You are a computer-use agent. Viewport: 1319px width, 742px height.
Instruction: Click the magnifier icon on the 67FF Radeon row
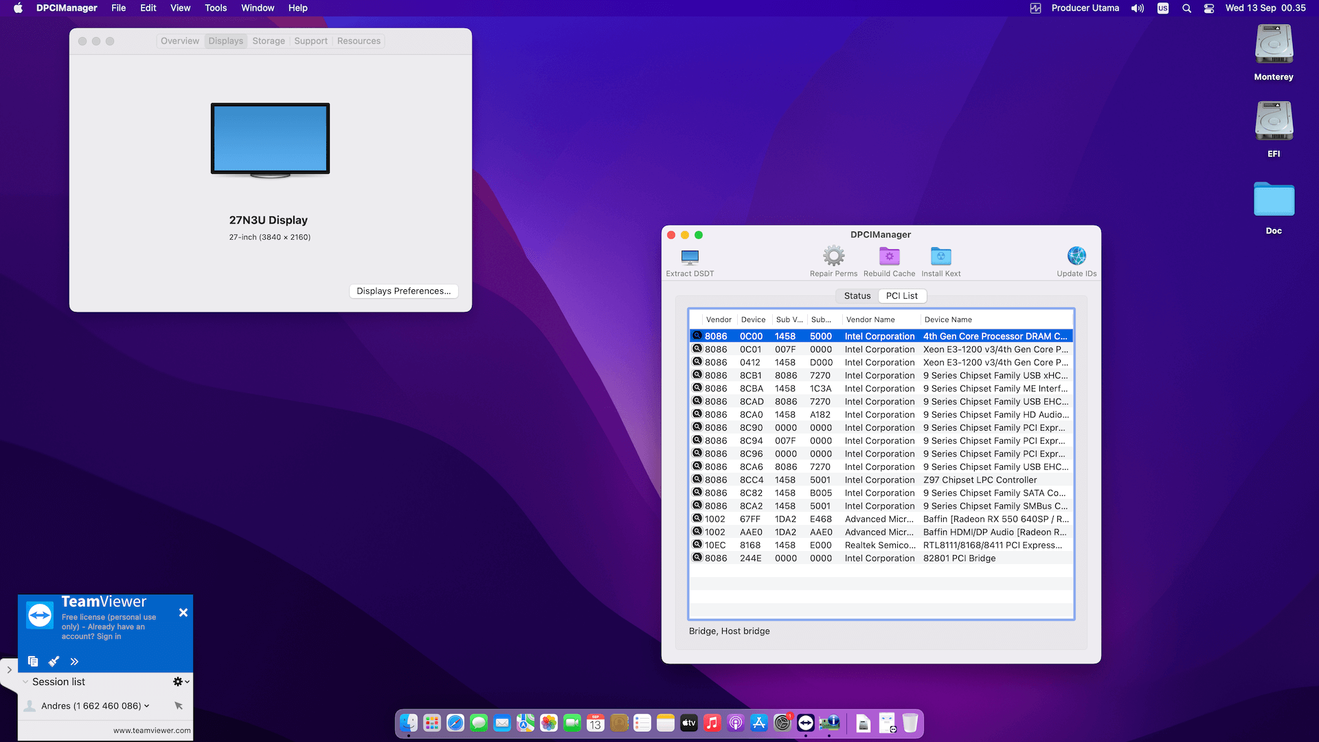pyautogui.click(x=697, y=519)
